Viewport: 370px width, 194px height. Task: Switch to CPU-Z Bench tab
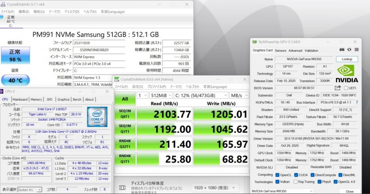77,100
